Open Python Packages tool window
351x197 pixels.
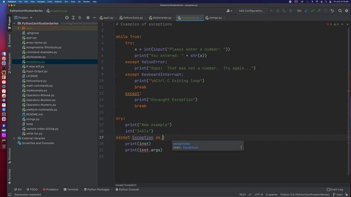point(97,189)
